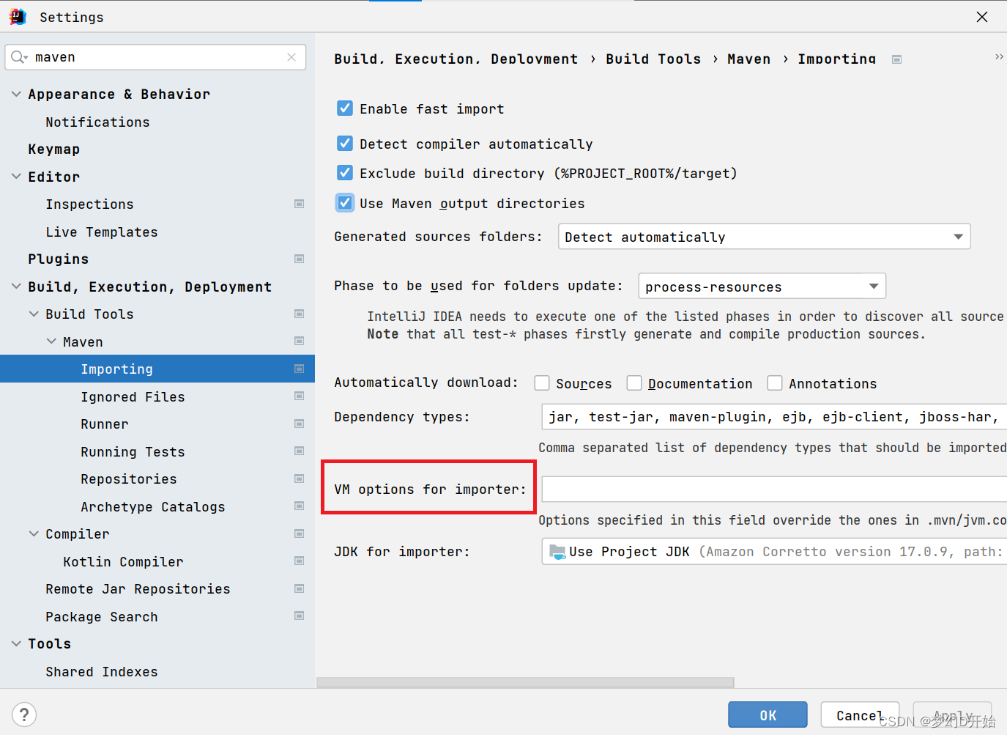Enable automatic download of Documentation
This screenshot has width=1007, height=735.
(x=634, y=383)
